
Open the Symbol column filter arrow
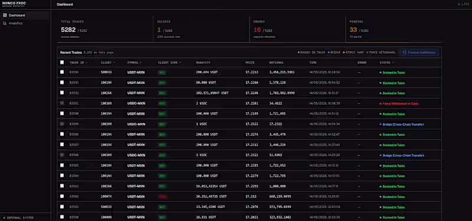tap(140, 63)
